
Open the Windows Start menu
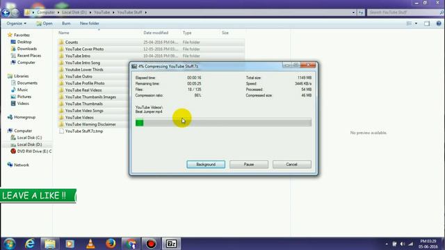coord(9,244)
